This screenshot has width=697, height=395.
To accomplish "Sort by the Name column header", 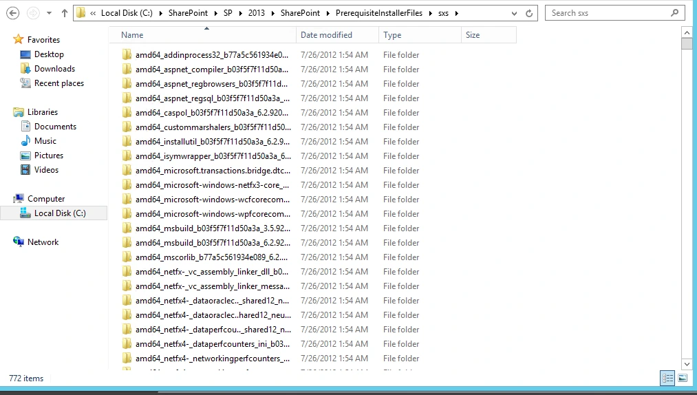I will (203, 34).
